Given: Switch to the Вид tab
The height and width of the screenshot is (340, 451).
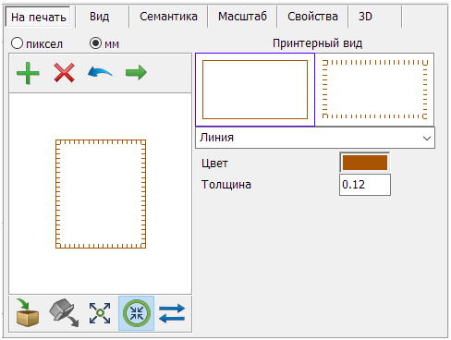Looking at the screenshot, I should tap(99, 17).
